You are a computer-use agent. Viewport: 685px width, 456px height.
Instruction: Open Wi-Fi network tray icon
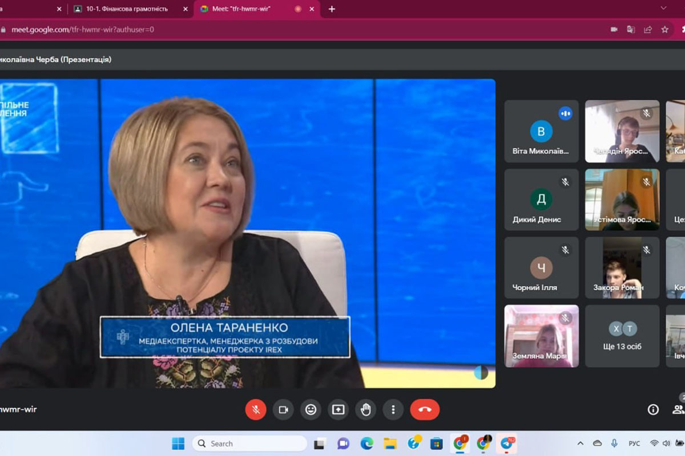click(x=654, y=443)
